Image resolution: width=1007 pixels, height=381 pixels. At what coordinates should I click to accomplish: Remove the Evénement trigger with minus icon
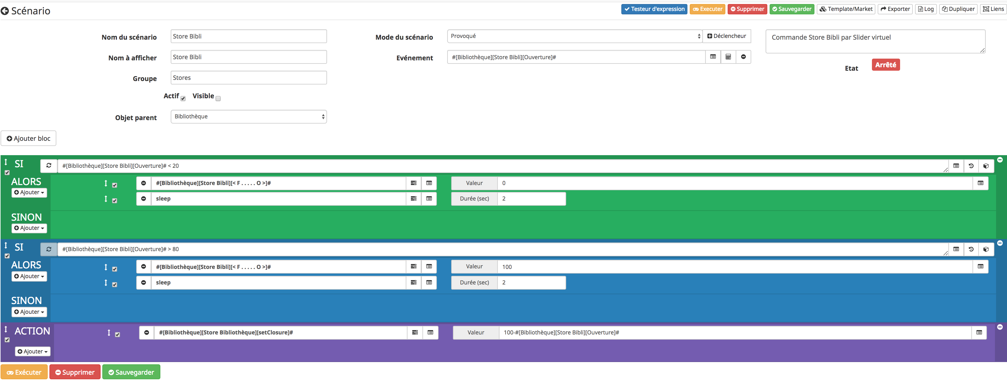coord(743,57)
